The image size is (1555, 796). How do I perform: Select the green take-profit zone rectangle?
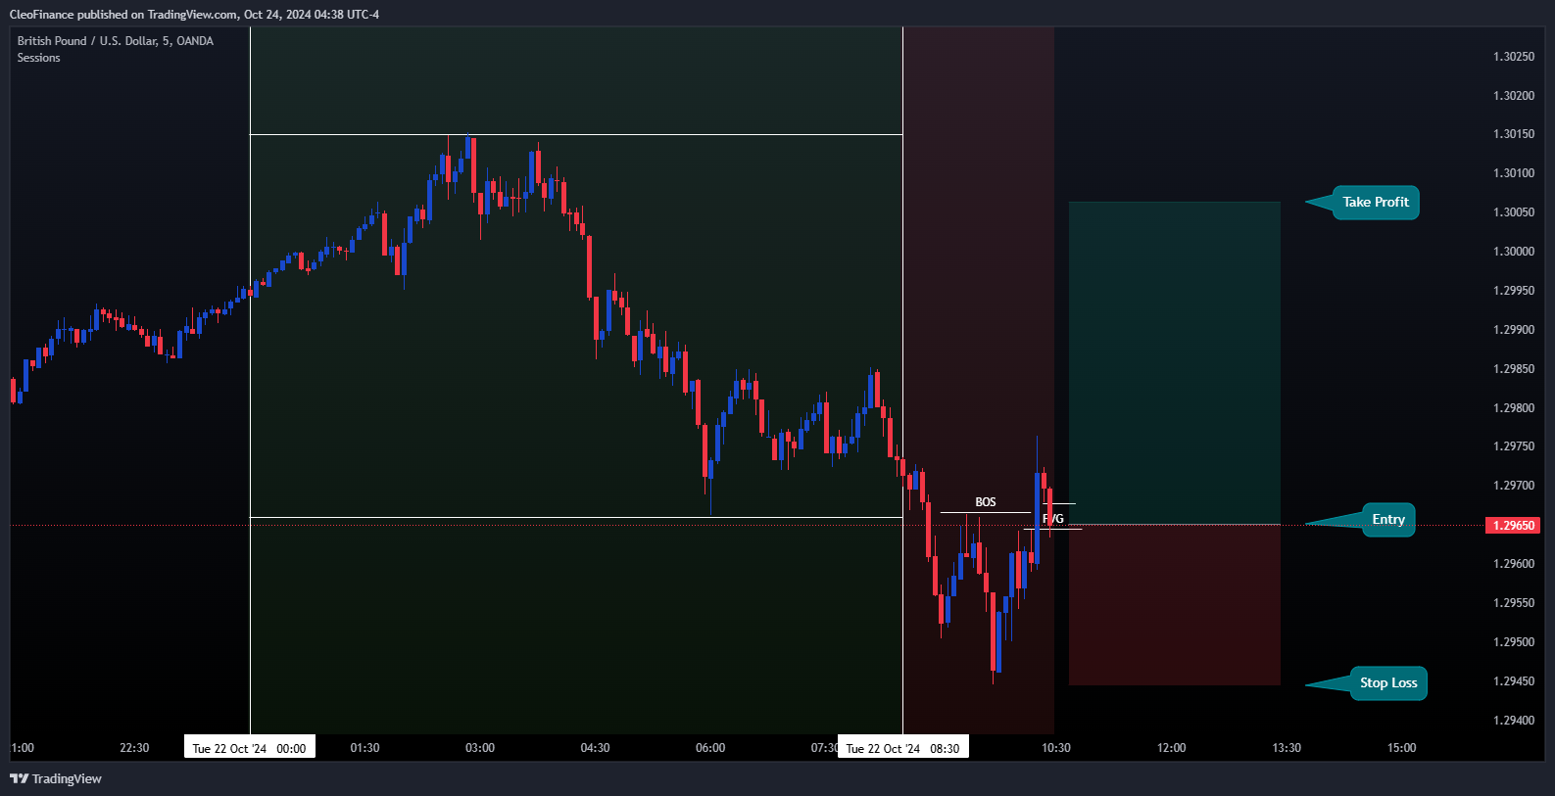pyautogui.click(x=1175, y=363)
